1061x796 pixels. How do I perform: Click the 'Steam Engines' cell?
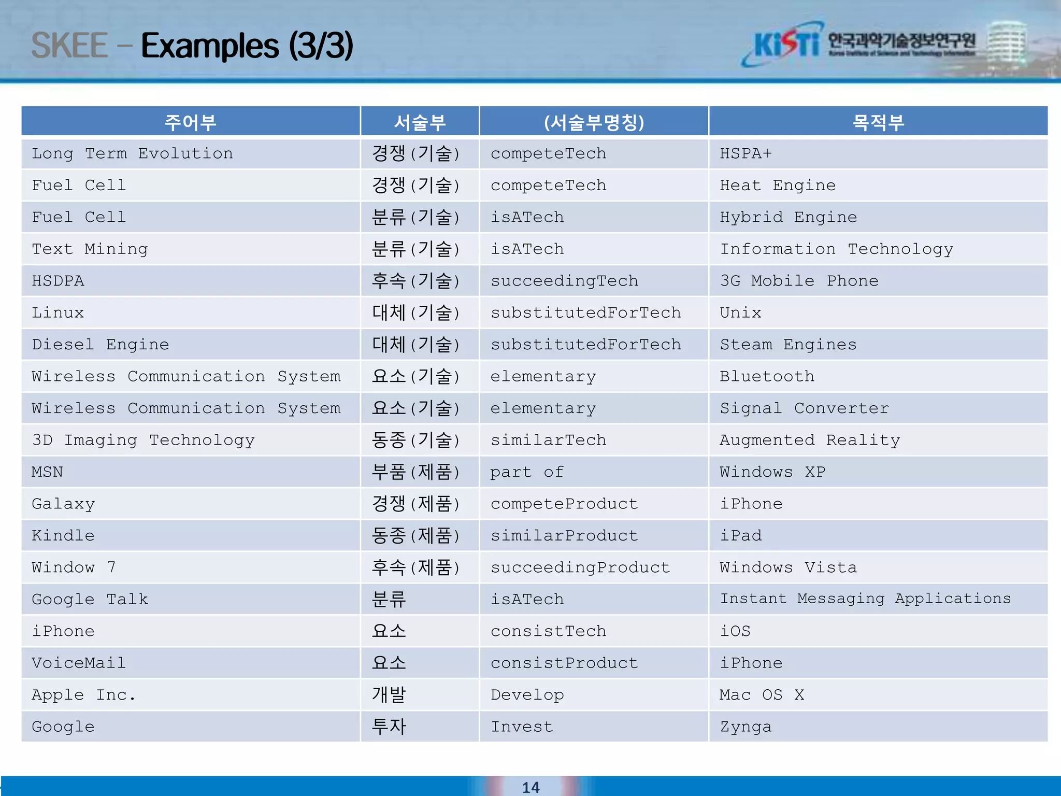[878, 345]
